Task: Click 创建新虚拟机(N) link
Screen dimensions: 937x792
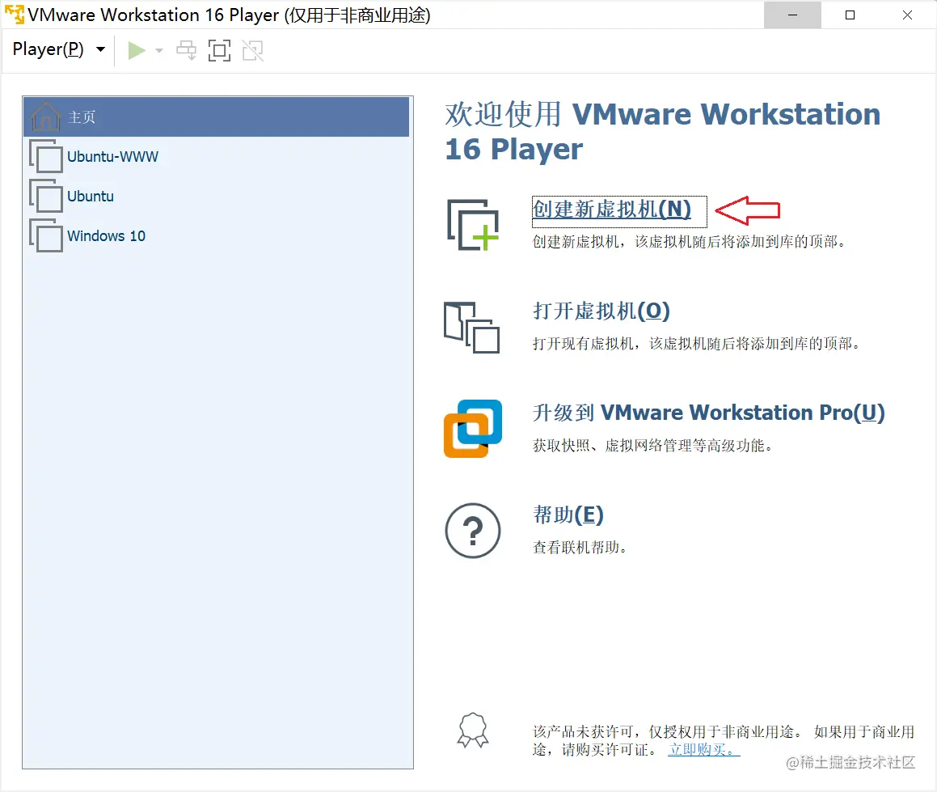Action: (x=612, y=210)
